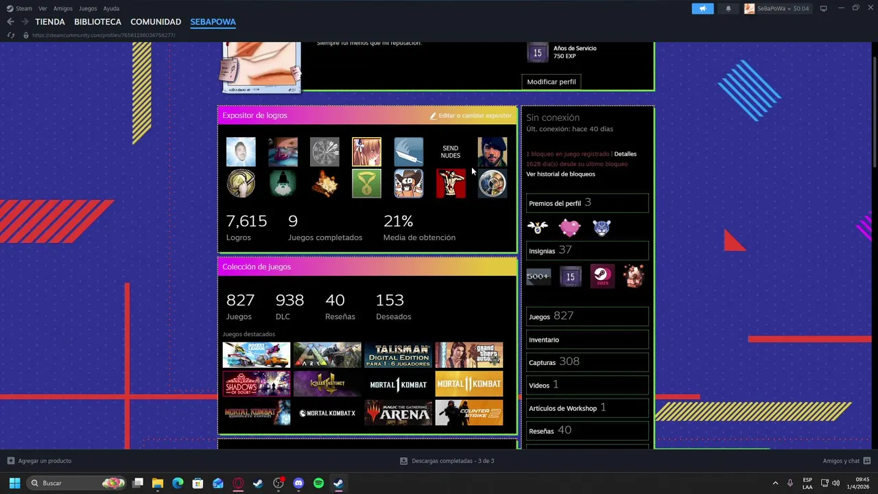Open the Ayuda menu
The width and height of the screenshot is (878, 494).
tap(111, 8)
